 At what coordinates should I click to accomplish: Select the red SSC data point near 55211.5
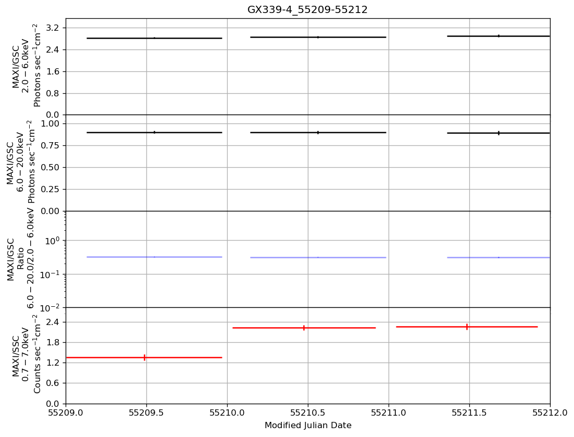[467, 327]
